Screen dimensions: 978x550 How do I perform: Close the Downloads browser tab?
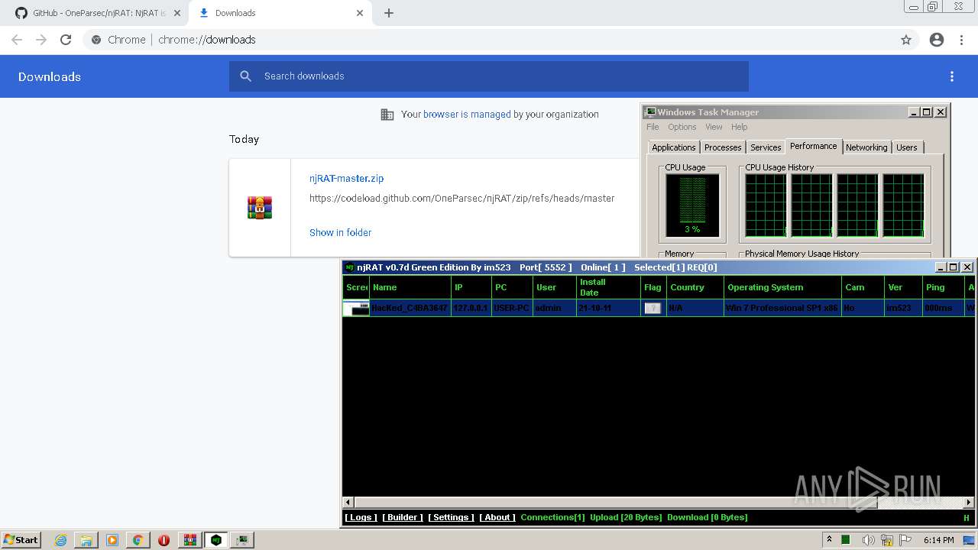pyautogui.click(x=360, y=13)
